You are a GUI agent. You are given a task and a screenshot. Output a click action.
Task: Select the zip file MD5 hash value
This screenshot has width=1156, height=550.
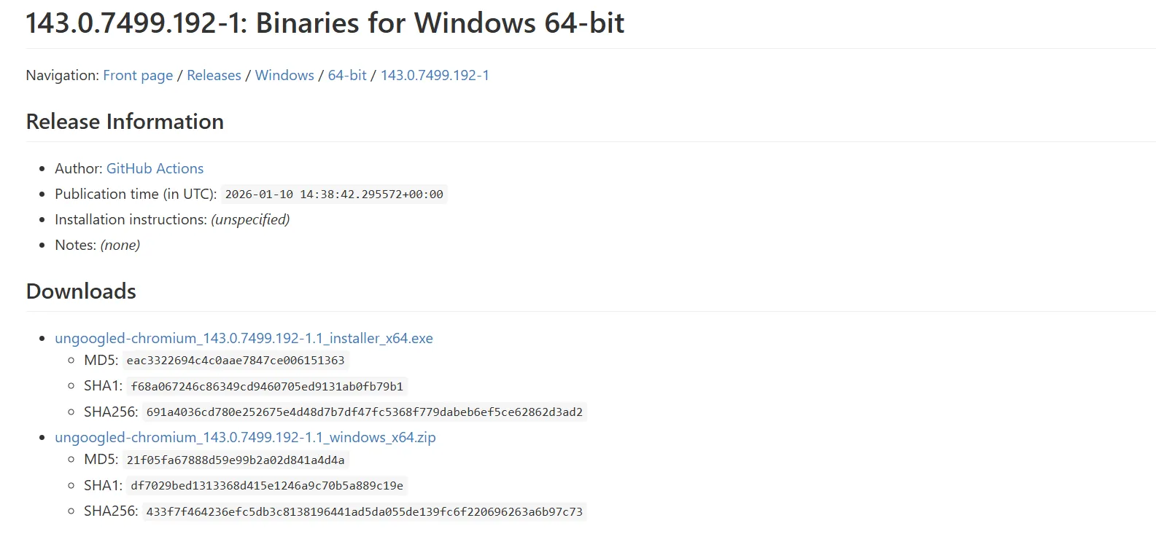coord(235,460)
